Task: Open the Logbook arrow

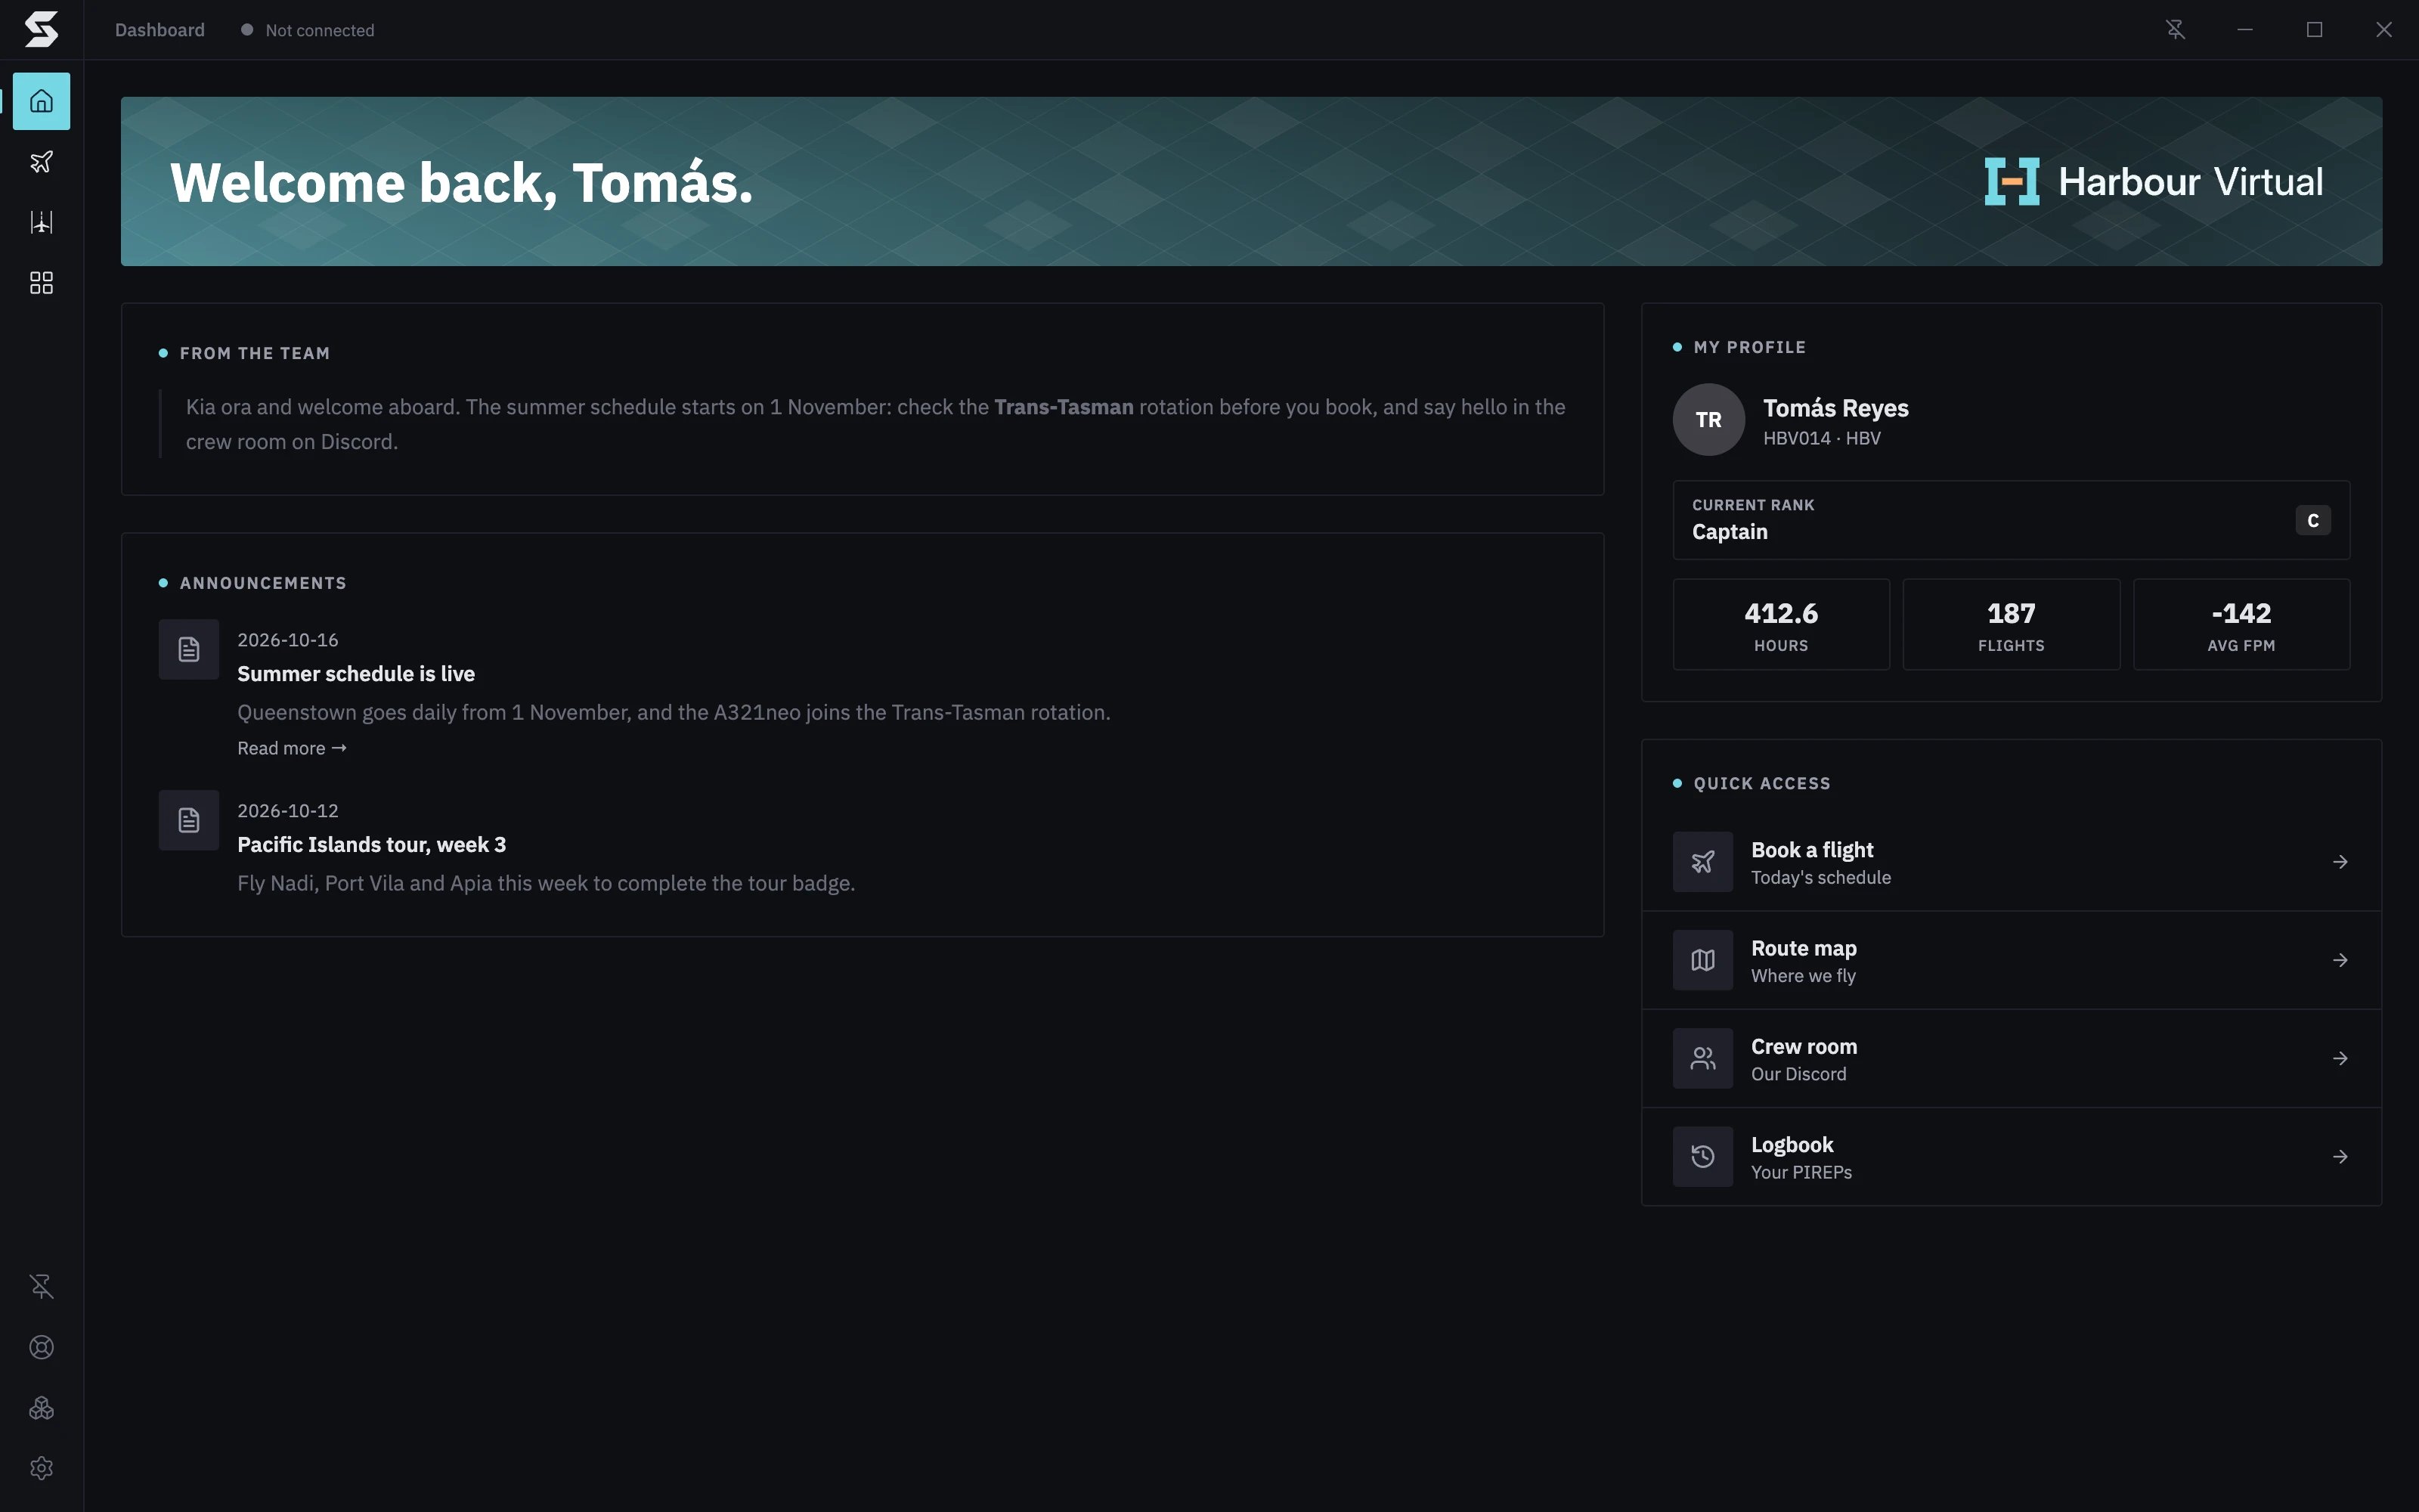Action: pyautogui.click(x=2340, y=1157)
